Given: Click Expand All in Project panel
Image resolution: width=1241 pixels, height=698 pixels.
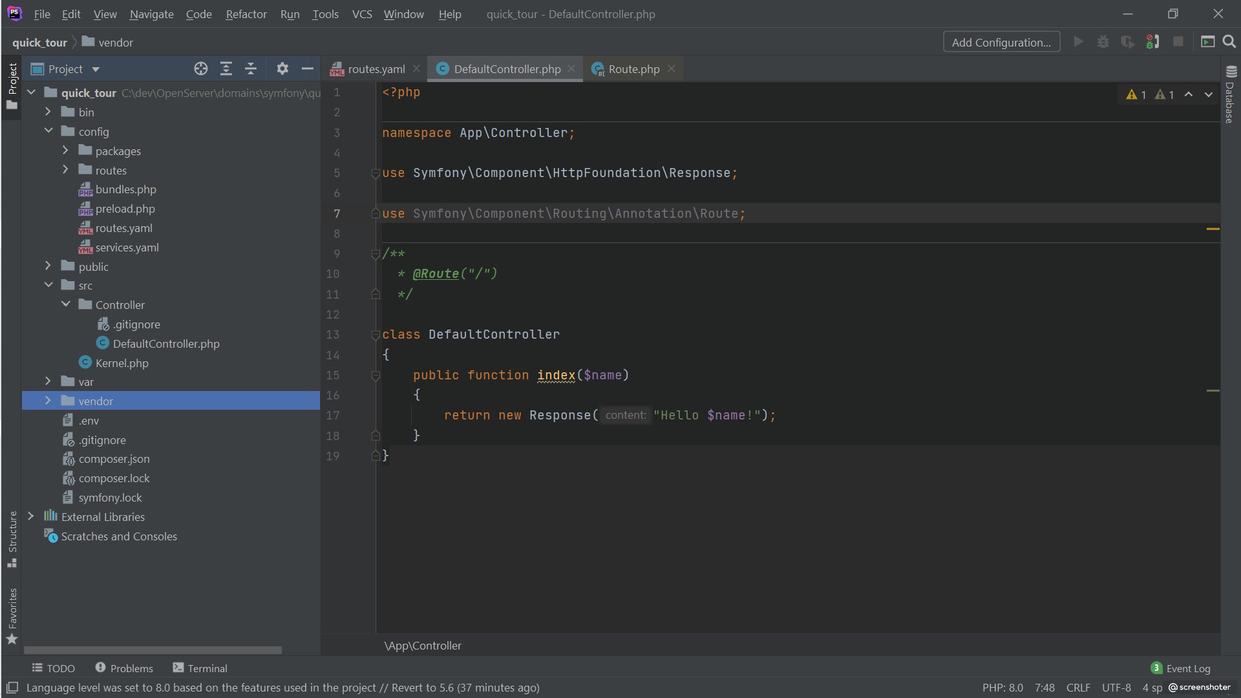Looking at the screenshot, I should click(x=226, y=69).
